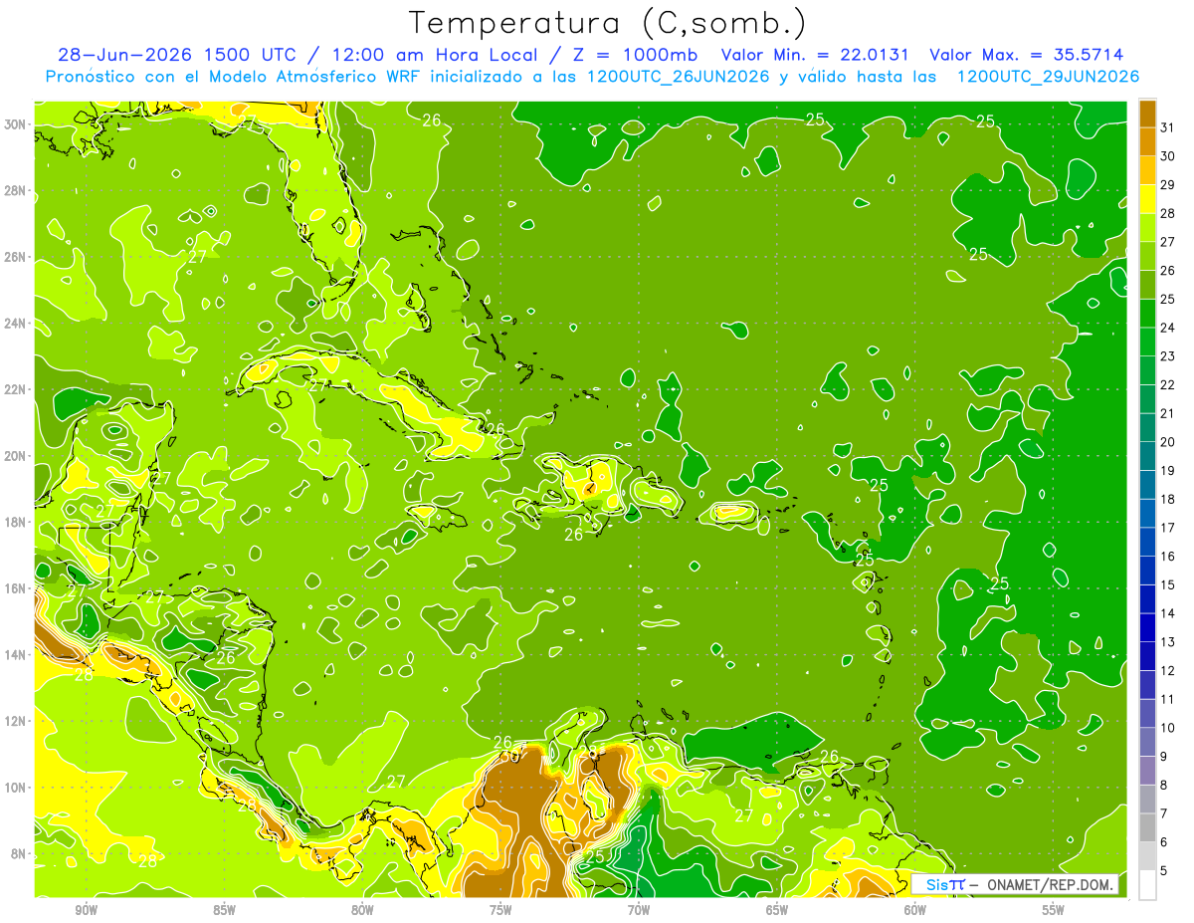Click the 65W longitude axis label

point(777,910)
